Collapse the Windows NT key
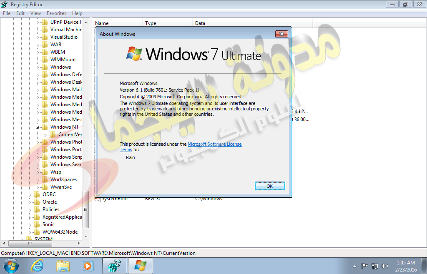Viewport: 427px width, 274px height. [x=38, y=127]
